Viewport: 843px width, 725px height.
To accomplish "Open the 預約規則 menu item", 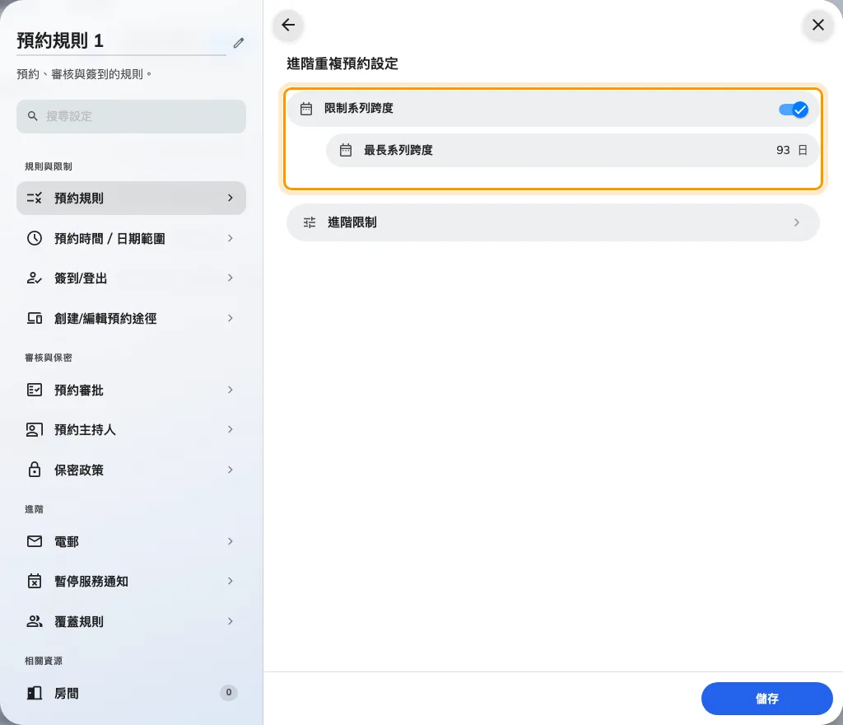I will pos(131,198).
